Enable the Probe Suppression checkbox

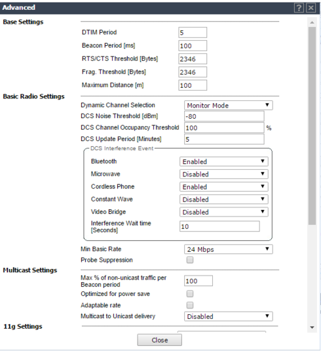[190, 260]
